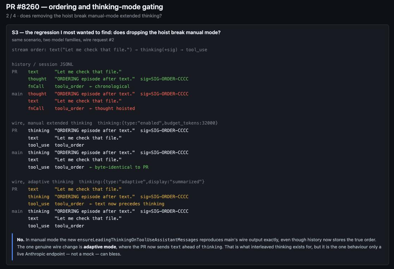
Task: Click the green "fnCall" row label
Action: tap(36, 86)
